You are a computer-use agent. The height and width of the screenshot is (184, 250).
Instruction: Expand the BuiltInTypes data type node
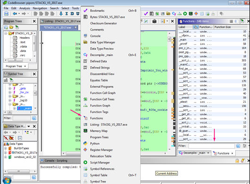click(x=5, y=148)
